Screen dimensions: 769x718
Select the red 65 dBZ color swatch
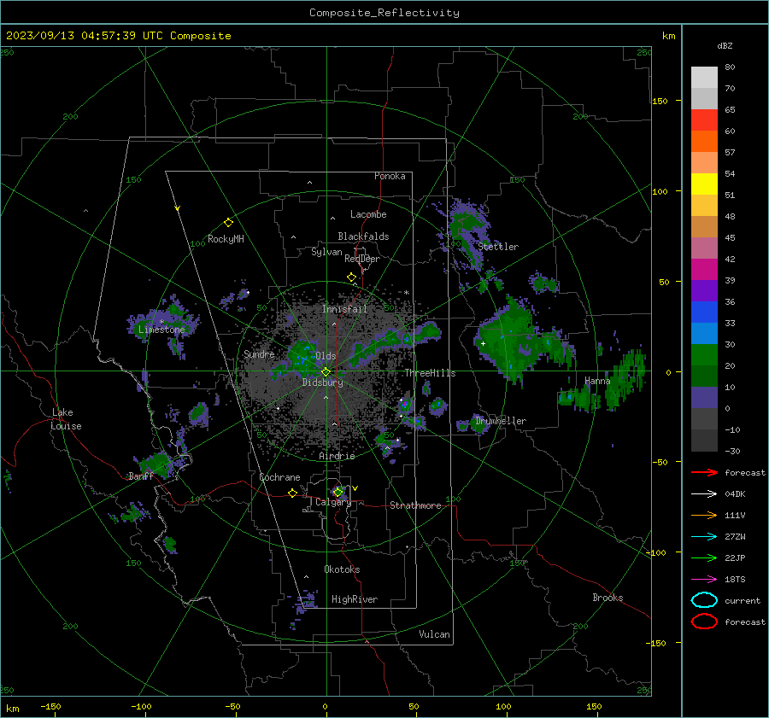(x=704, y=120)
